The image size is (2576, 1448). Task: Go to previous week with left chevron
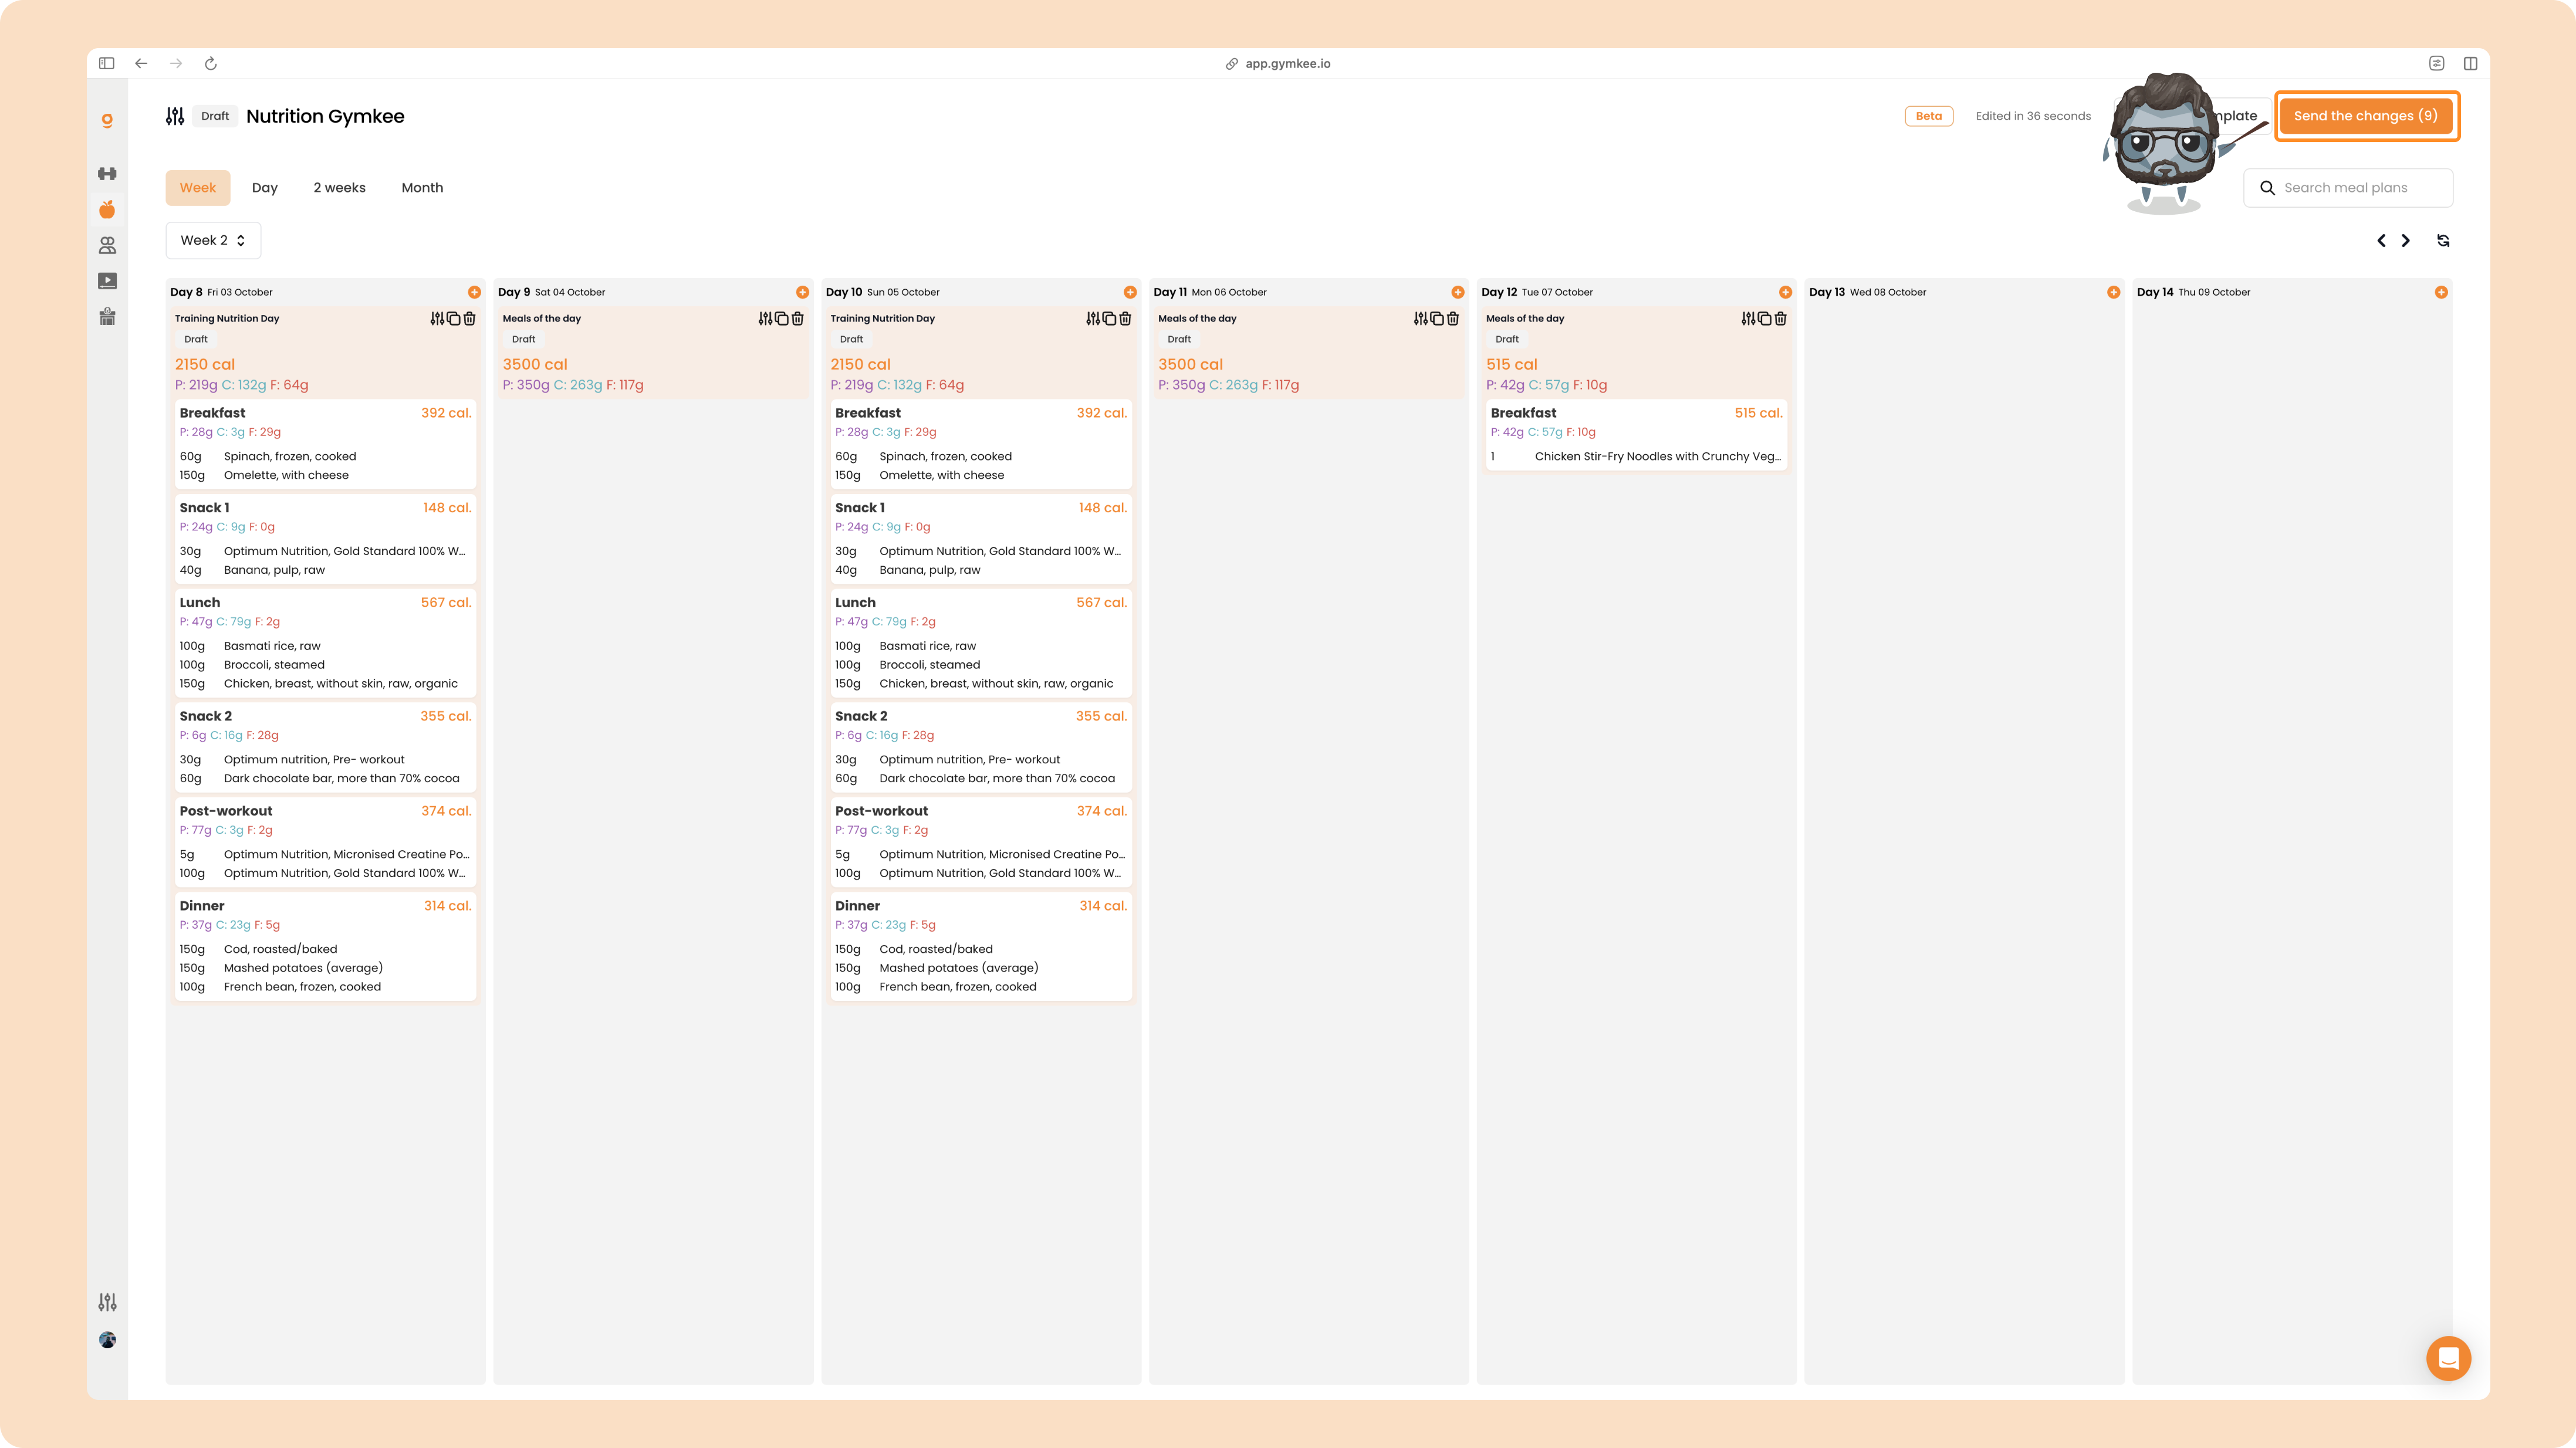[2381, 241]
